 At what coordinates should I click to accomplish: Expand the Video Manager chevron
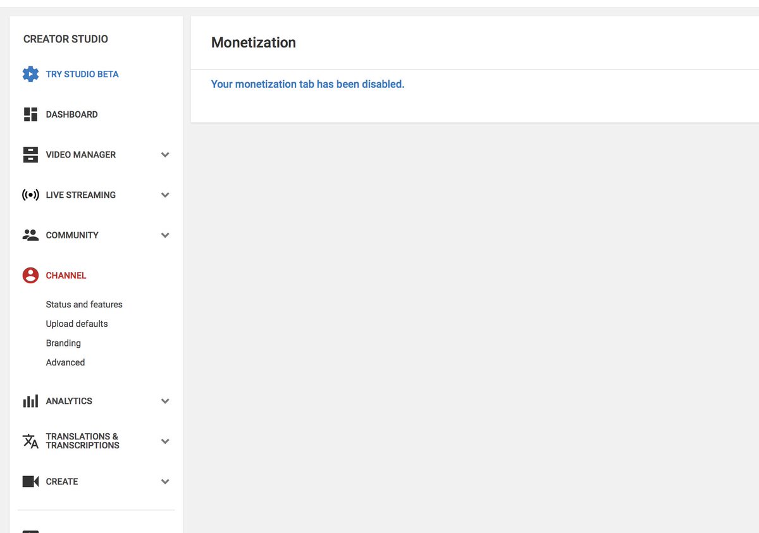165,155
